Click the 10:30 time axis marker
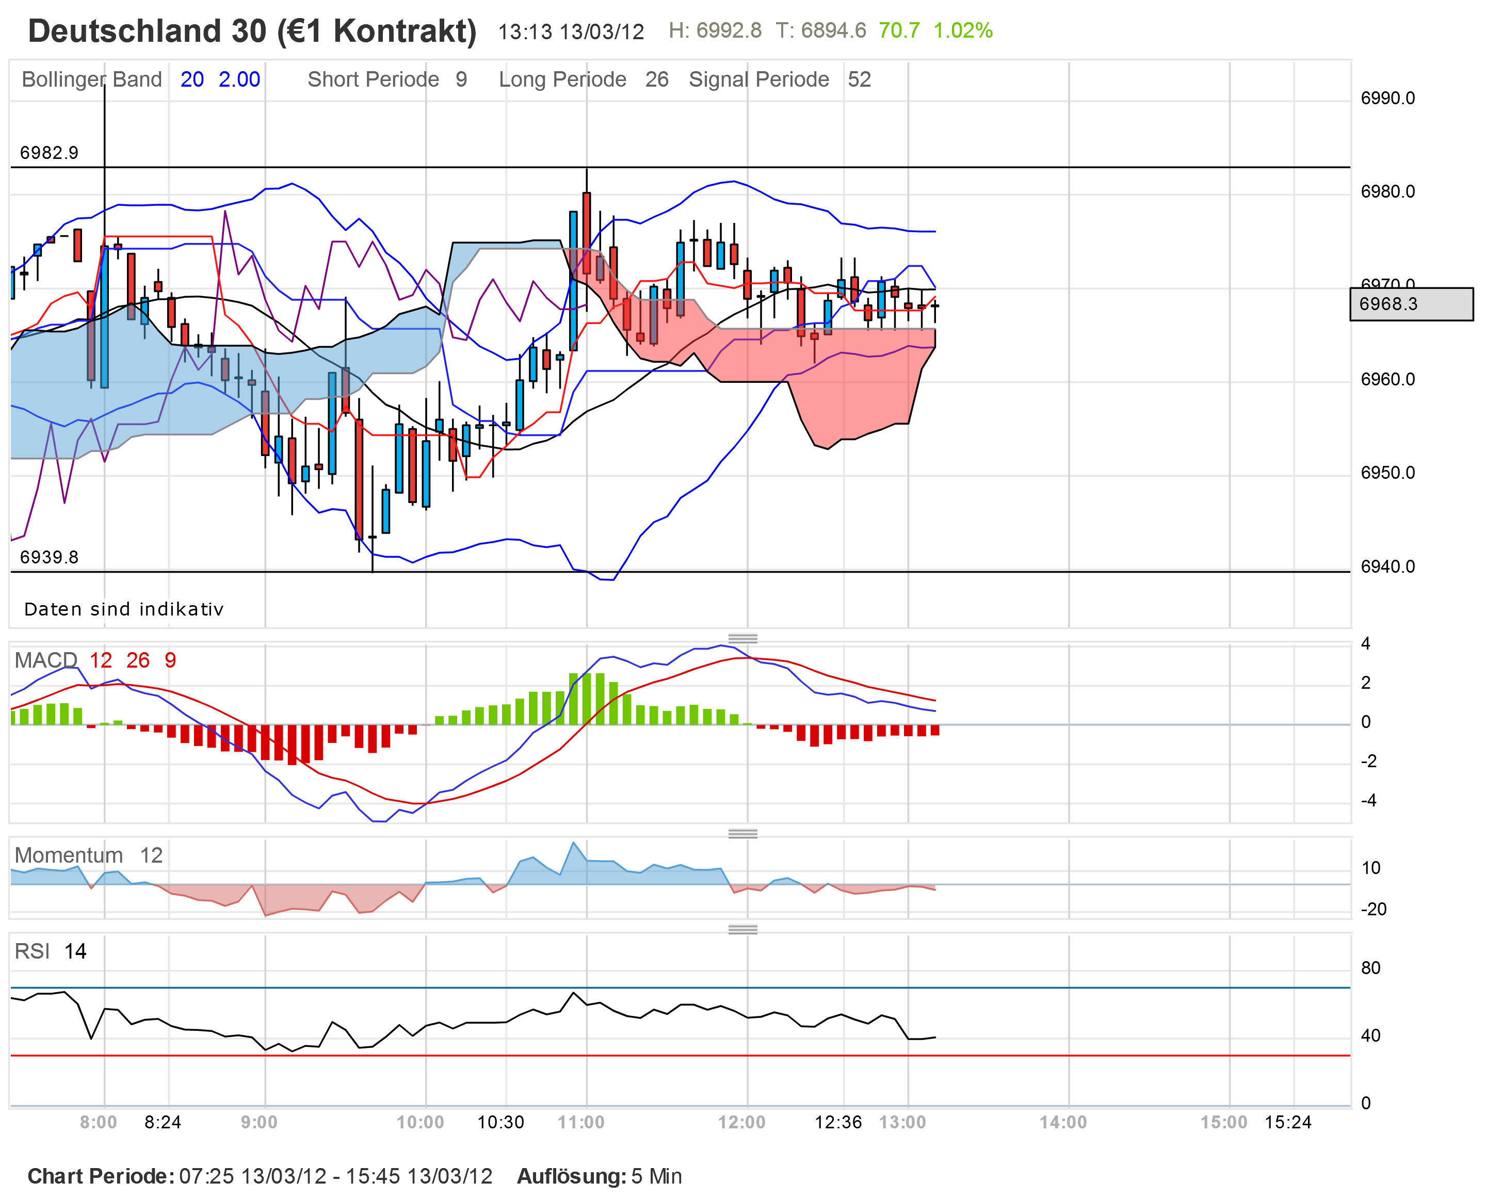1486x1198 pixels. tap(500, 1122)
